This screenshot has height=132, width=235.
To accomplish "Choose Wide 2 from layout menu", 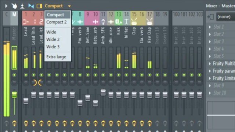I will (53, 39).
